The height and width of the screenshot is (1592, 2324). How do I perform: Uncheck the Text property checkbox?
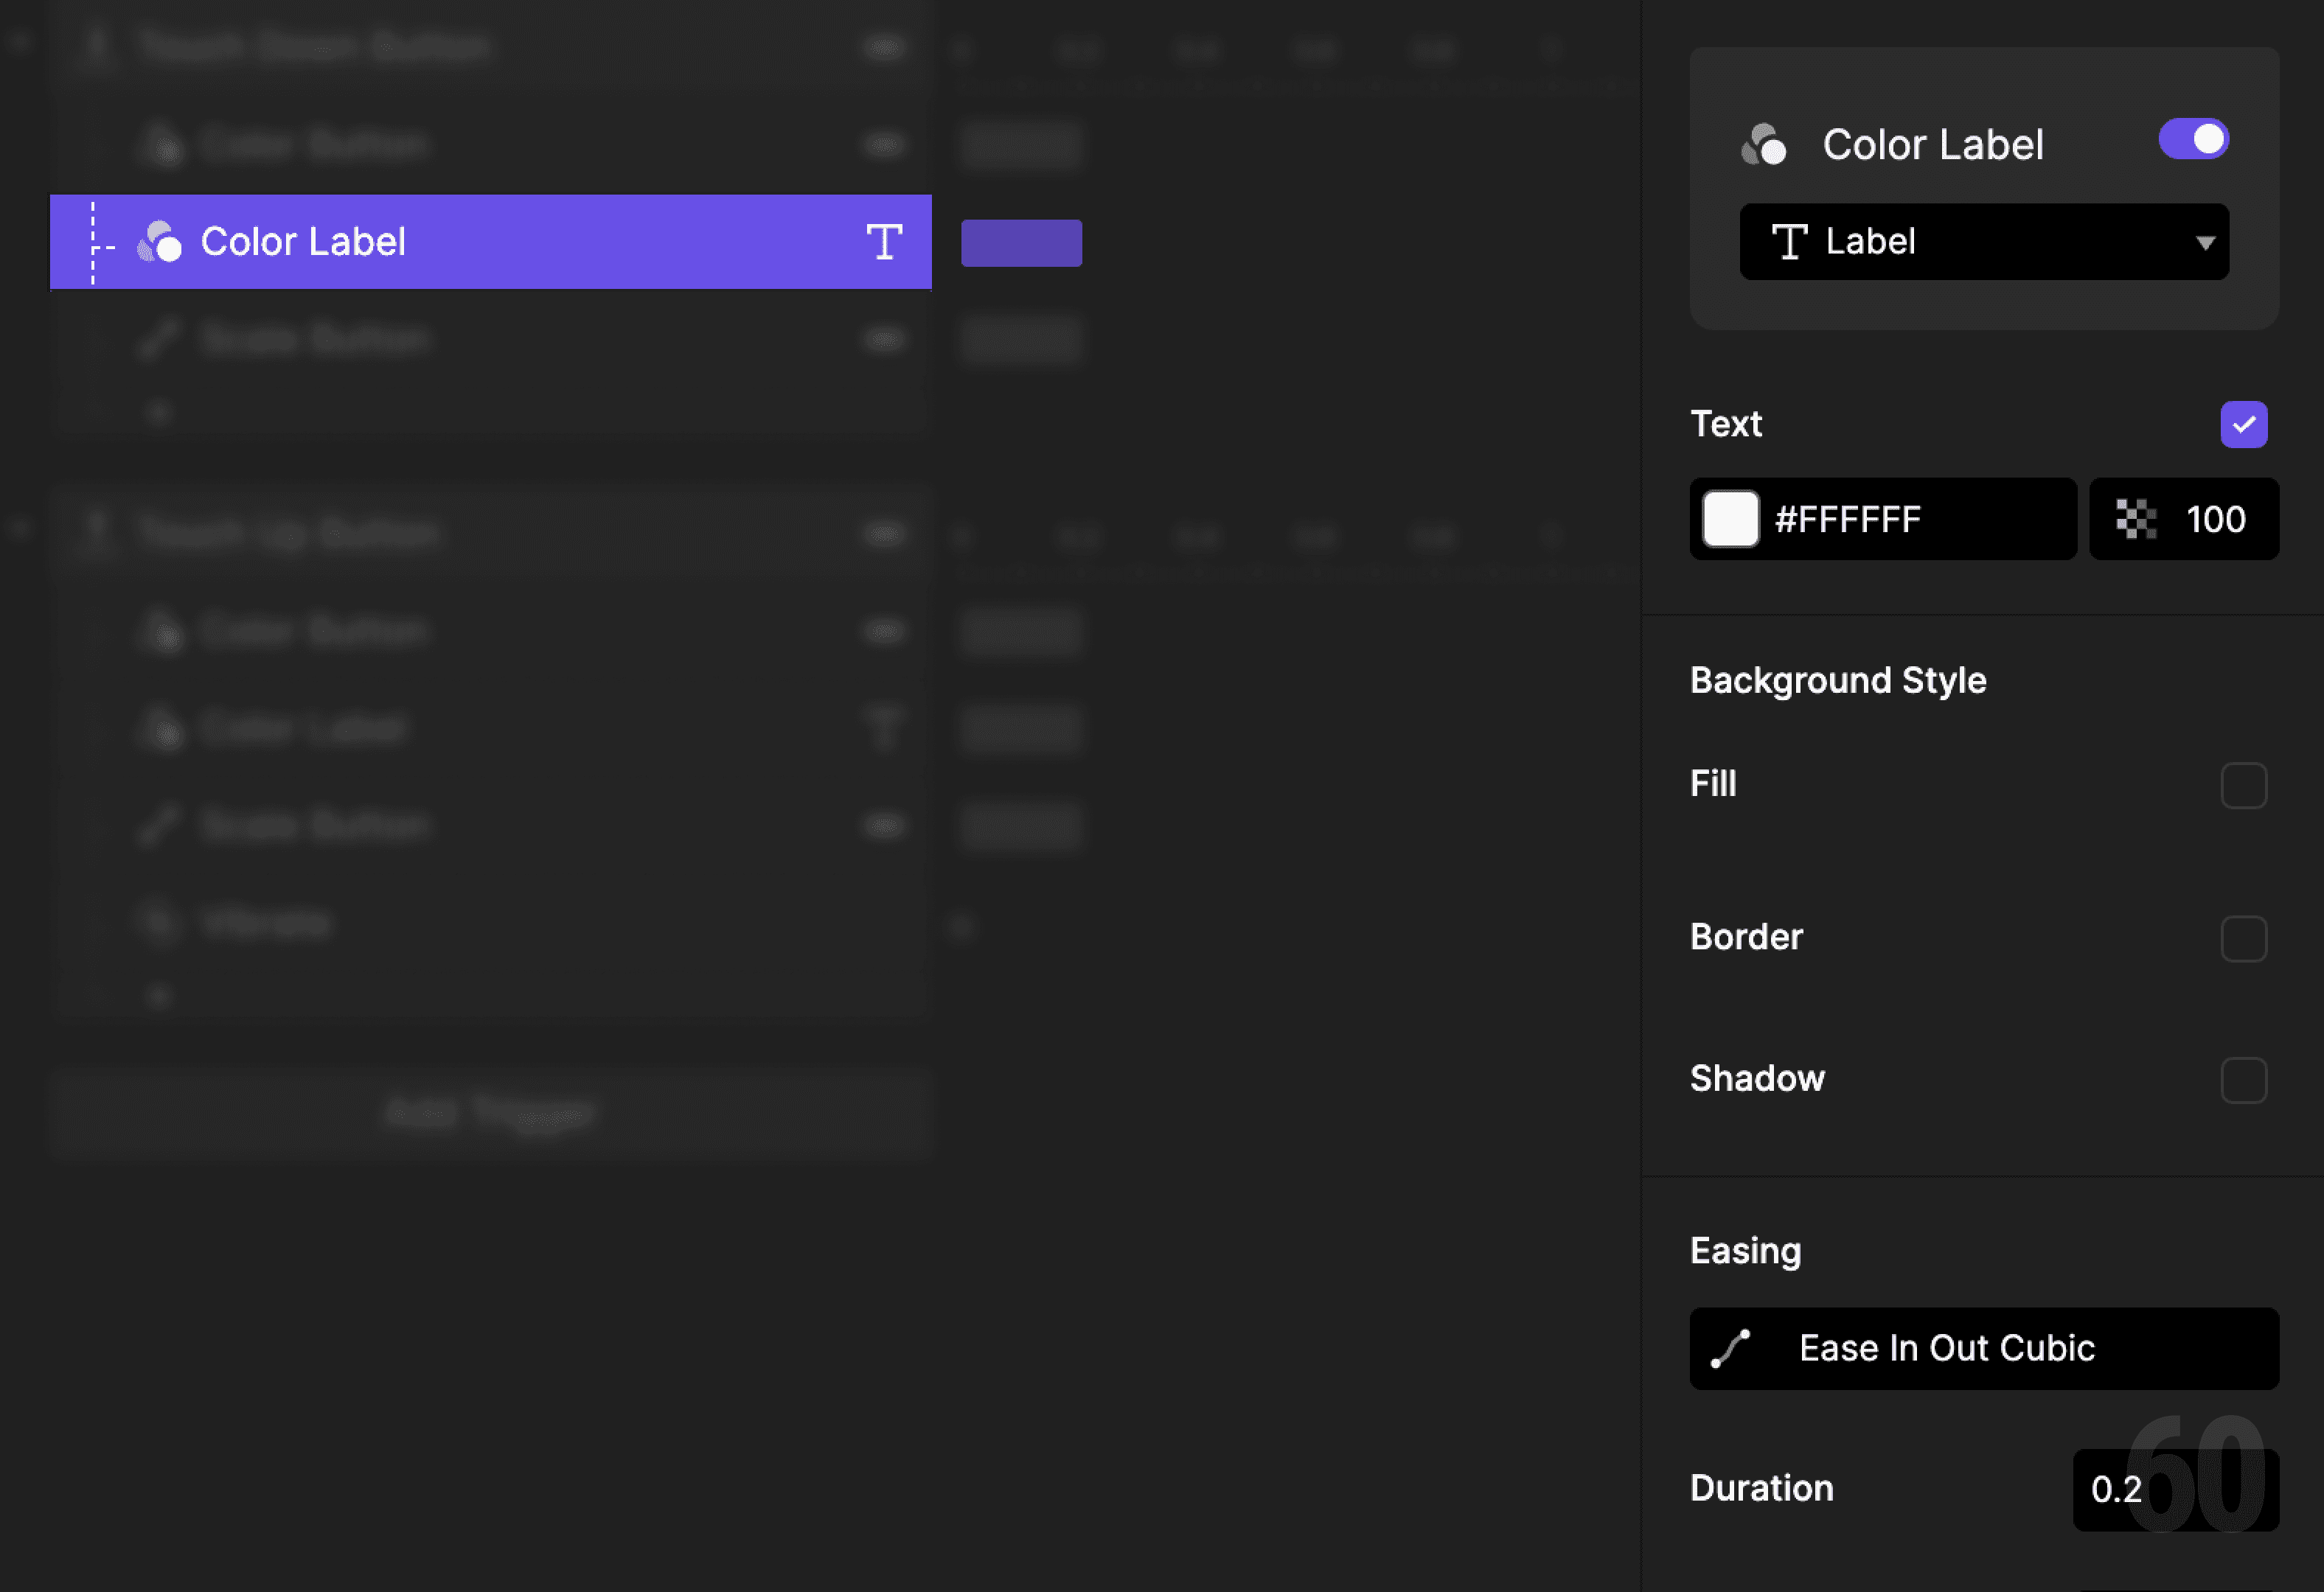point(2244,424)
